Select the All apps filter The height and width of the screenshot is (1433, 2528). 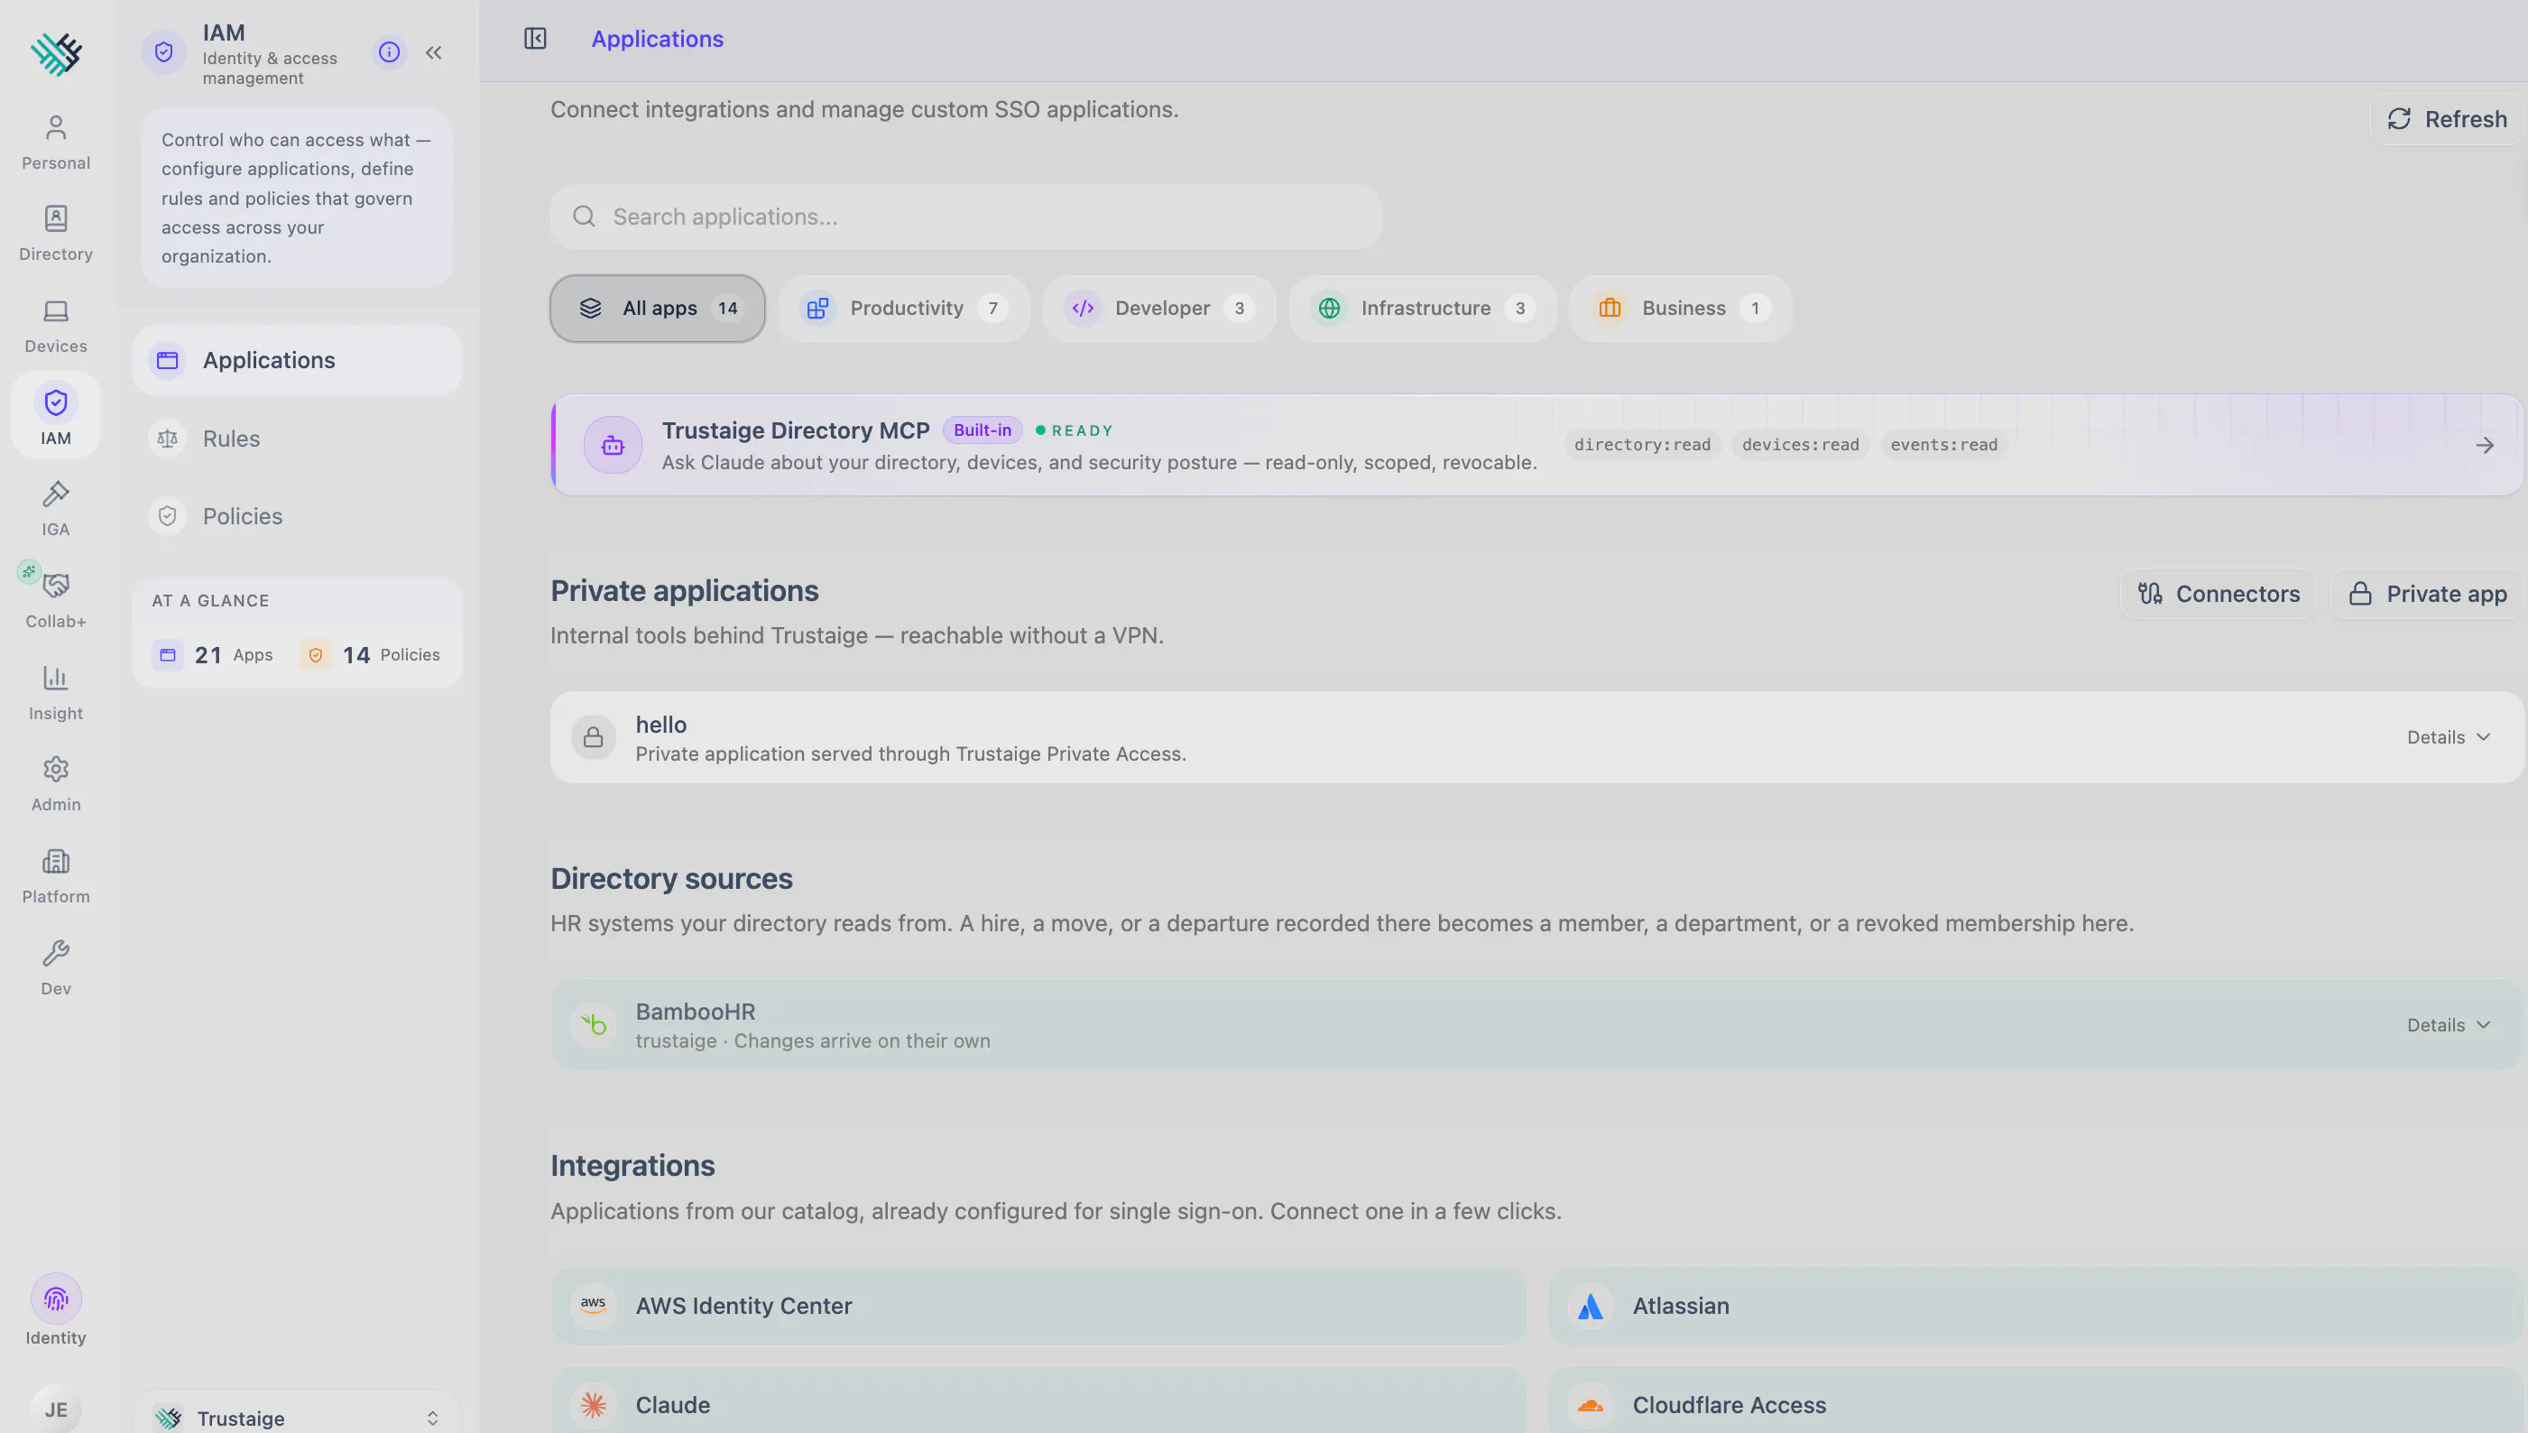658,308
